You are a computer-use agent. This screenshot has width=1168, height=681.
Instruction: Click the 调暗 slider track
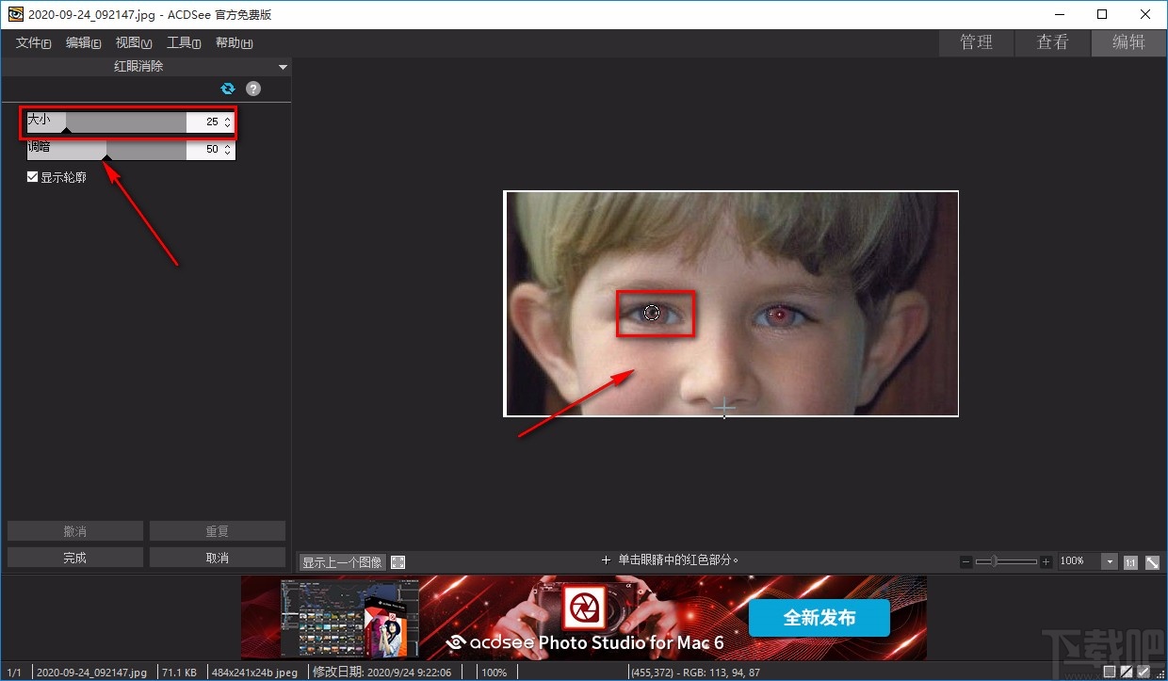[106, 149]
